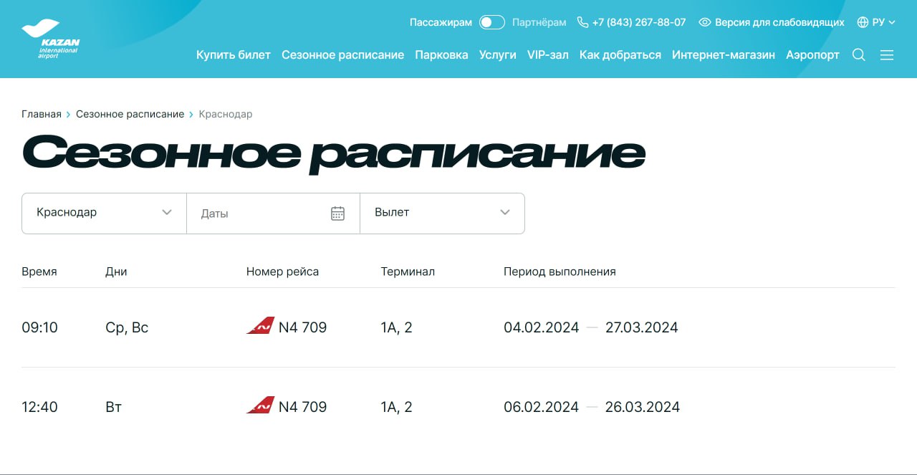Toggle the Passengers/Partners switch
This screenshot has width=917, height=475.
(x=492, y=22)
